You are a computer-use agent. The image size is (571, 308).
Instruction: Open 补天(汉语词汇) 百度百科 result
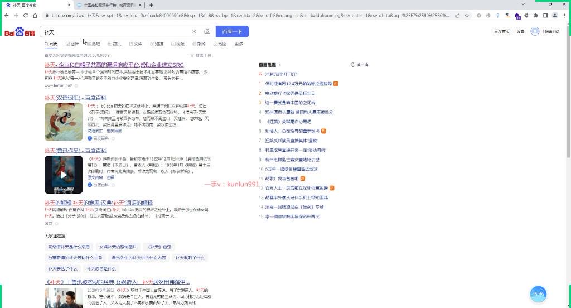point(75,98)
